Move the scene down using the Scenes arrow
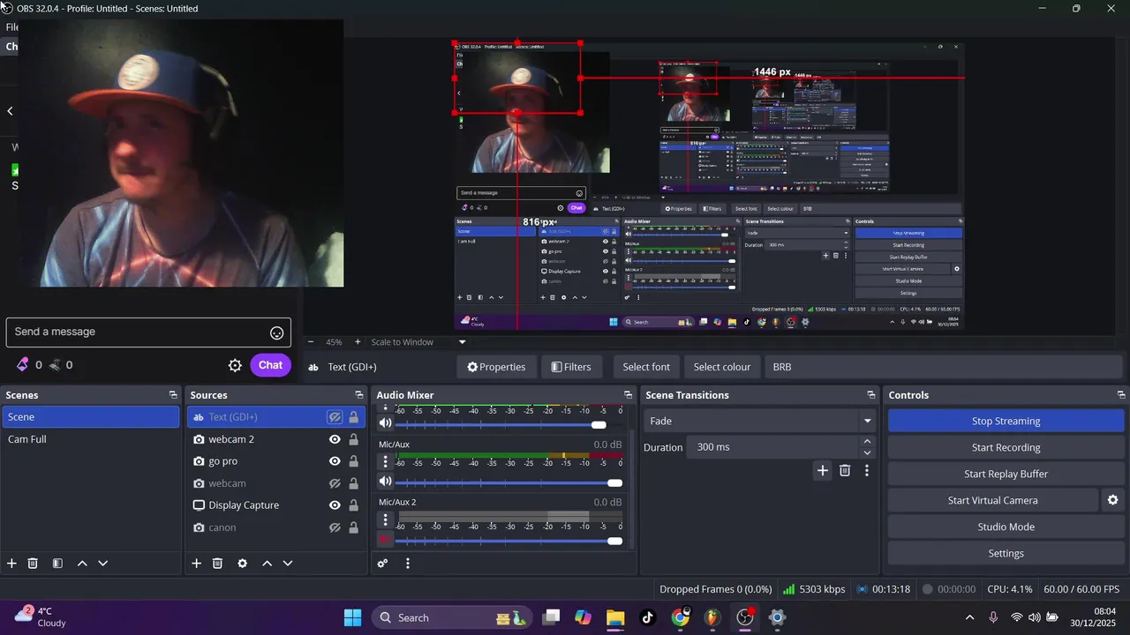Viewport: 1130px width, 635px height. point(103,563)
